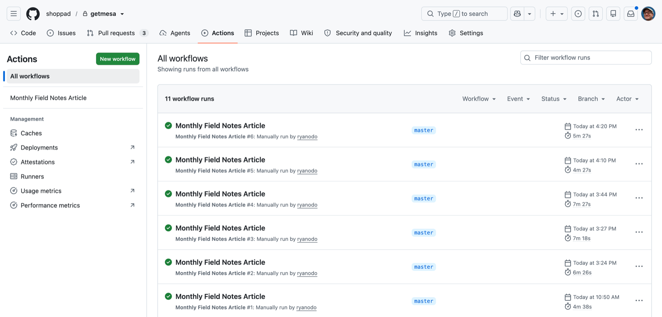Go to the GitHub homepage logo

pyautogui.click(x=33, y=14)
